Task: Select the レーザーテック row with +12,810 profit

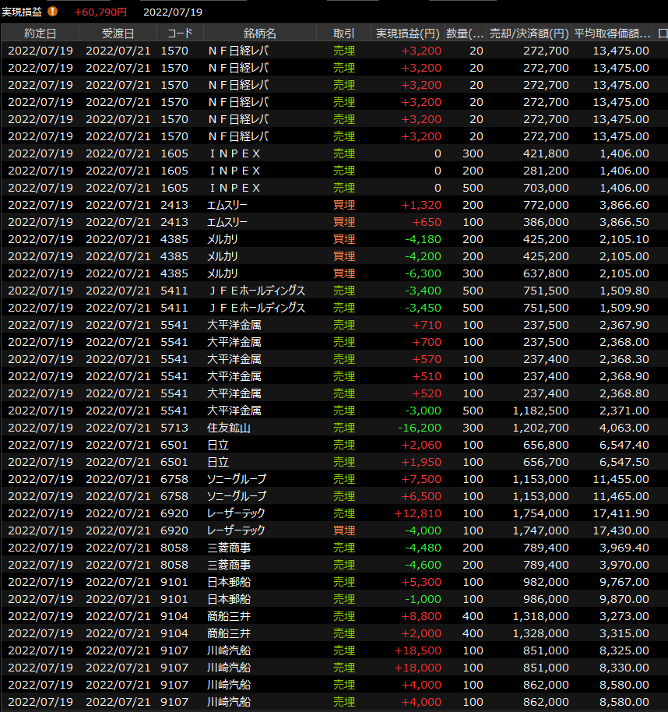Action: pos(237,513)
